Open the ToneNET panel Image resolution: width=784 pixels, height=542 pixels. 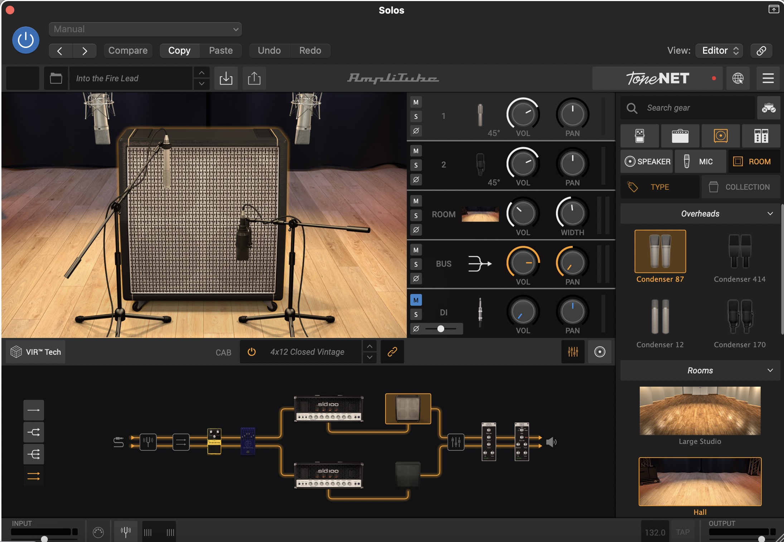coord(657,78)
